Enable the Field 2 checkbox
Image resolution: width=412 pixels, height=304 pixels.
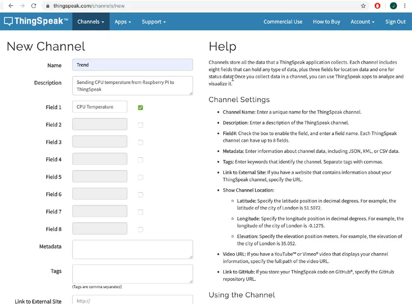tap(140, 125)
